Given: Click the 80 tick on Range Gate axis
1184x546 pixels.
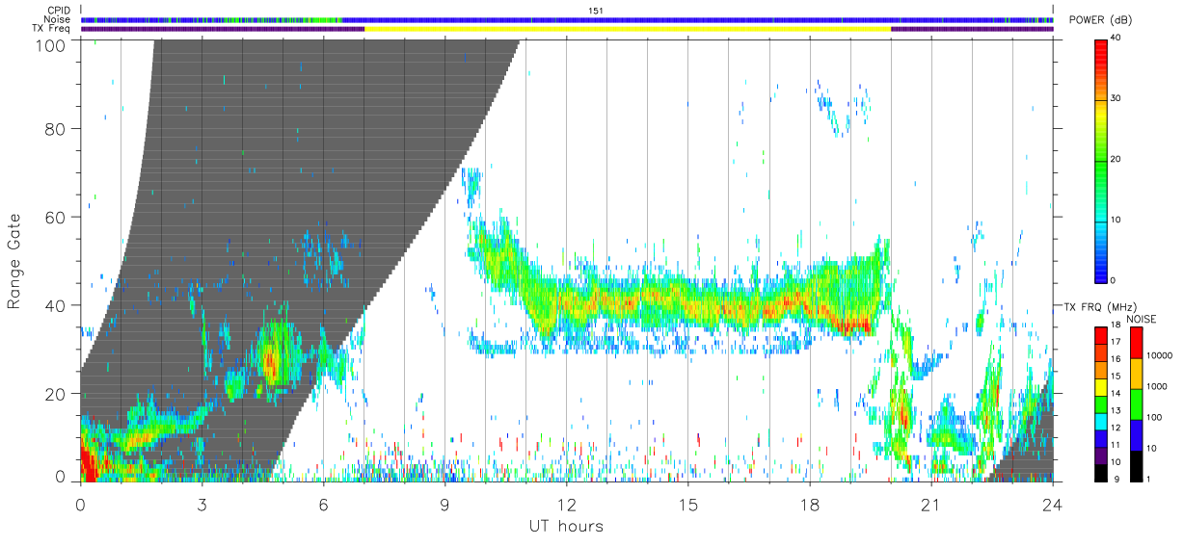Looking at the screenshot, I should 55,130.
